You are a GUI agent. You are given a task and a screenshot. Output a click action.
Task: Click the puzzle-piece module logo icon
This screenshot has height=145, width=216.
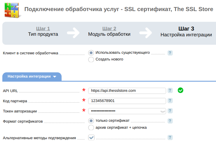click(x=12, y=10)
